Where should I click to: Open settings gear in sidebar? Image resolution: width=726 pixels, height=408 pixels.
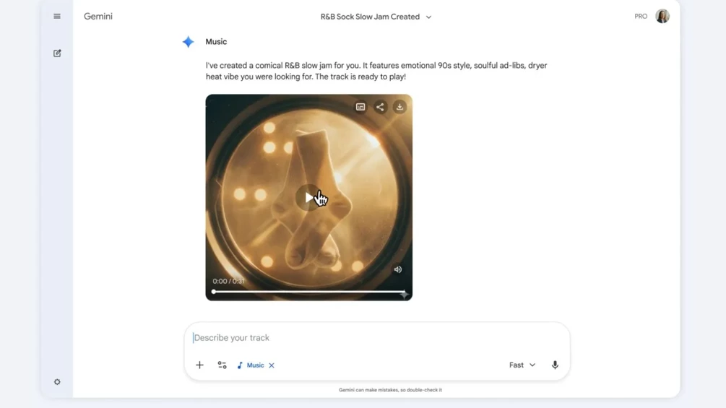pos(57,382)
